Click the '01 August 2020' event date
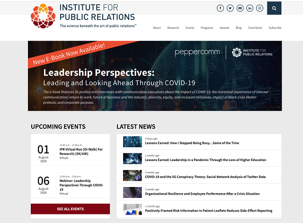The width and height of the screenshot is (303, 223). (43, 153)
